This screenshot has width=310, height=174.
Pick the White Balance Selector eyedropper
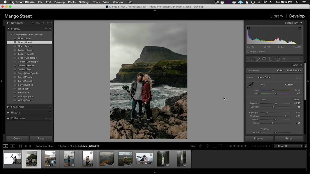(x=250, y=85)
